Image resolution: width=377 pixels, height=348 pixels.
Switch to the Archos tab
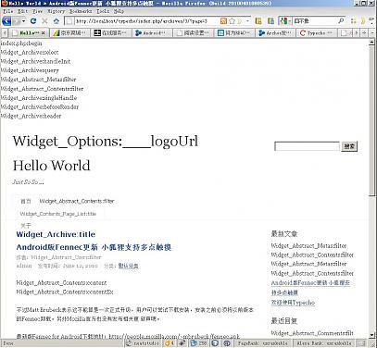(276, 32)
